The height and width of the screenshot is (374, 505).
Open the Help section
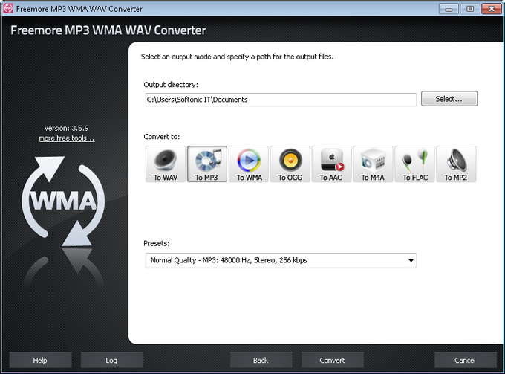[x=40, y=360]
